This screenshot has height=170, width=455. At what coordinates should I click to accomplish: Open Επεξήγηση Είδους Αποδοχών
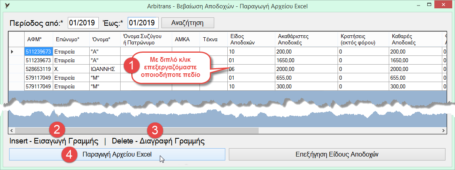click(337, 154)
